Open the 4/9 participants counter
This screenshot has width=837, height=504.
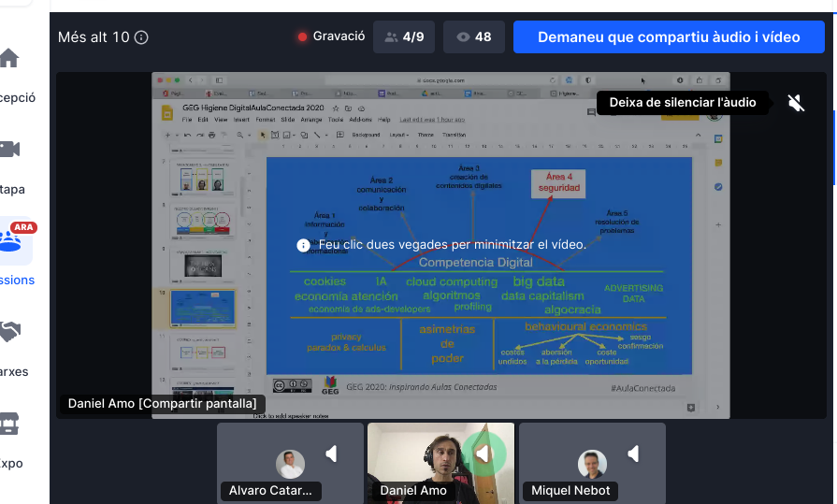[x=404, y=36]
